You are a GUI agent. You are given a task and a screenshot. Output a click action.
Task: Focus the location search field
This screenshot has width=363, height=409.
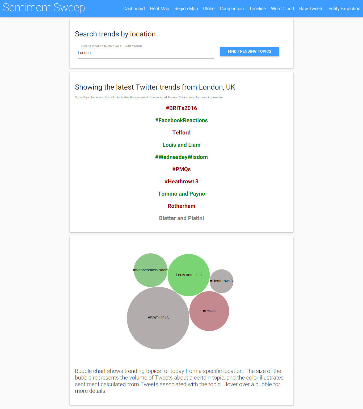click(146, 53)
